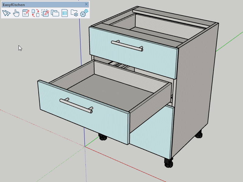Open the blue table report sheet icon
The width and height of the screenshot is (243, 182).
(x=65, y=13)
